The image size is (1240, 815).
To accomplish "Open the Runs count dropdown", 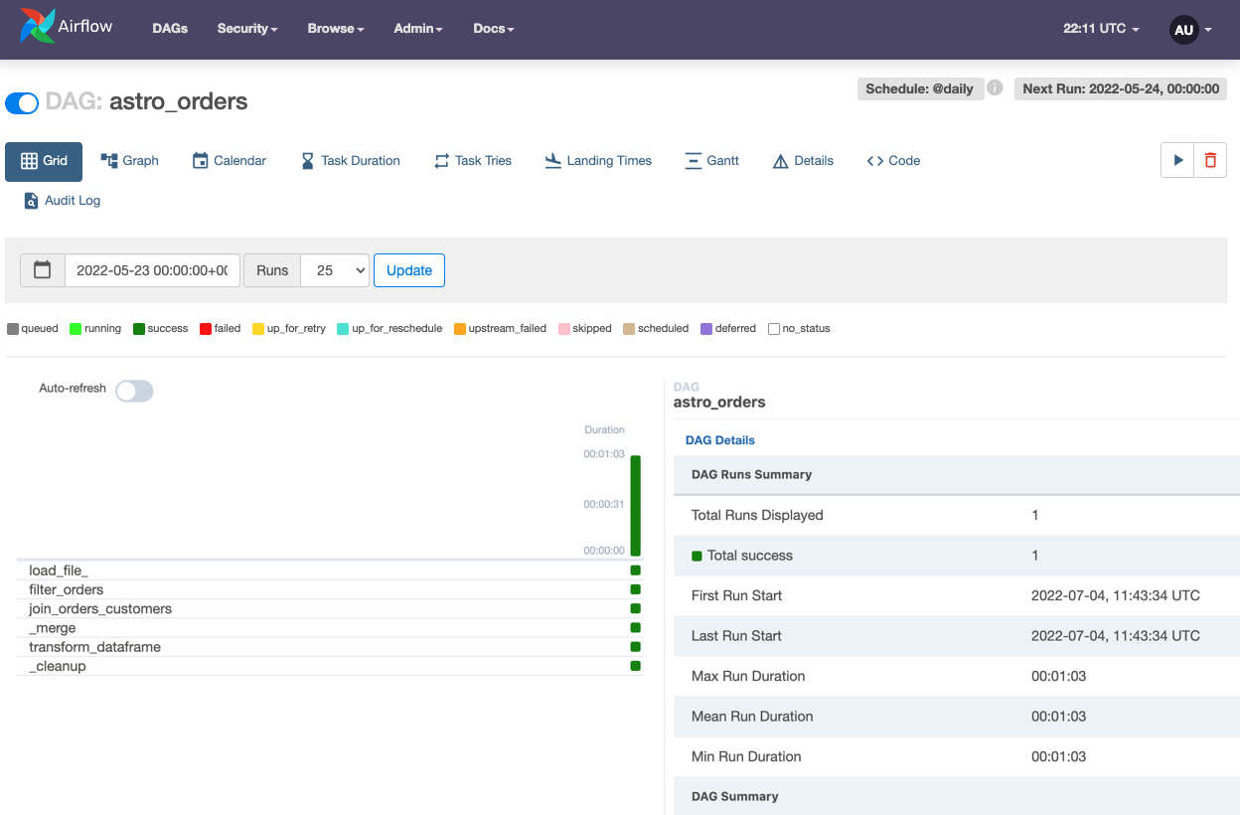I will [x=336, y=270].
